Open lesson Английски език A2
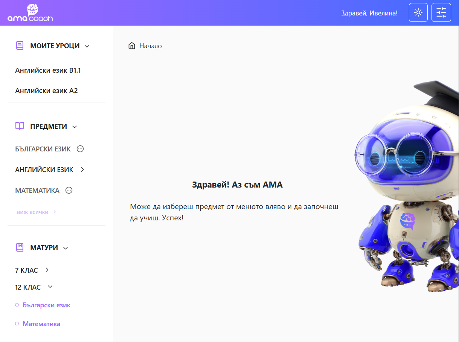The width and height of the screenshot is (459, 342). tap(46, 91)
